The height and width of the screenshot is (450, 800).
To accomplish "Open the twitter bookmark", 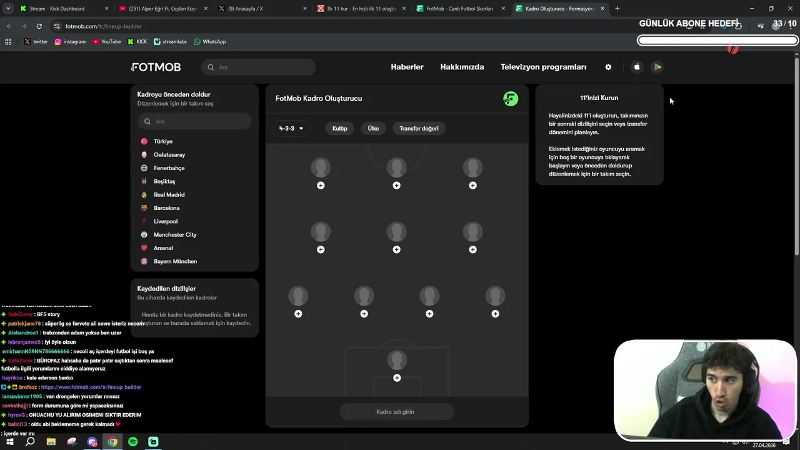I will coord(36,41).
